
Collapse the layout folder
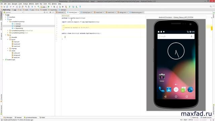[8, 40]
